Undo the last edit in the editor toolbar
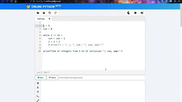 tap(49, 13)
